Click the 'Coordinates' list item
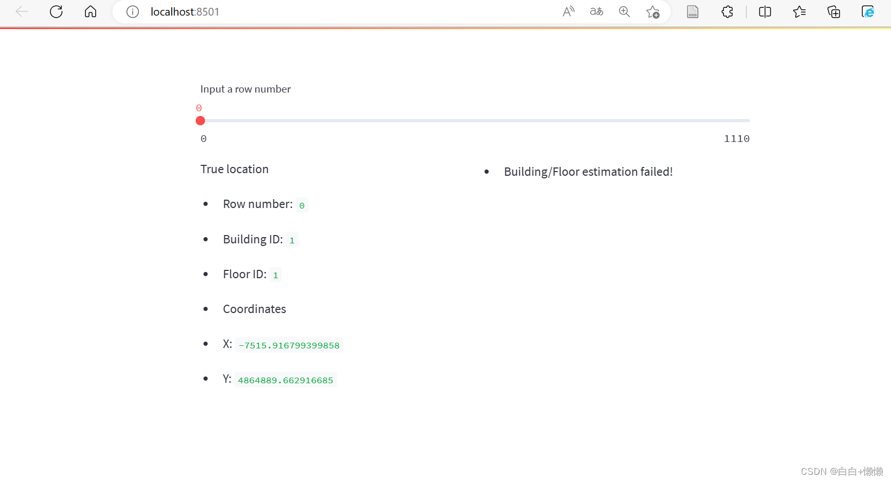Image resolution: width=891 pixels, height=481 pixels. point(254,309)
